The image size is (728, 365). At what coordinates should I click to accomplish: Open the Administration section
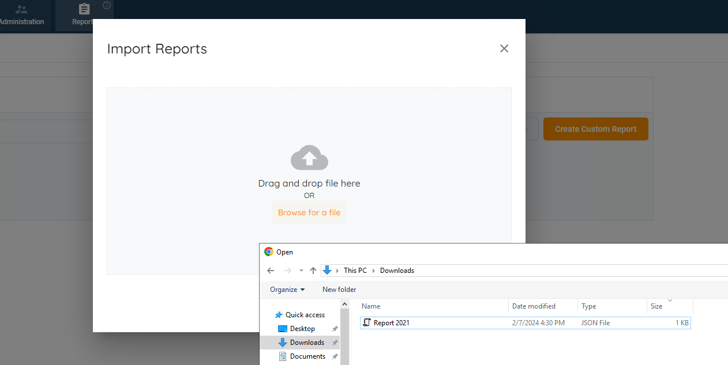coord(22,16)
